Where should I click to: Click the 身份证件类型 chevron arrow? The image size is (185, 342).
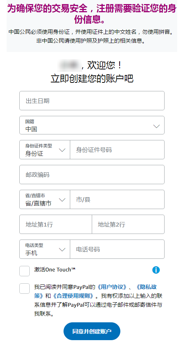coord(62,150)
